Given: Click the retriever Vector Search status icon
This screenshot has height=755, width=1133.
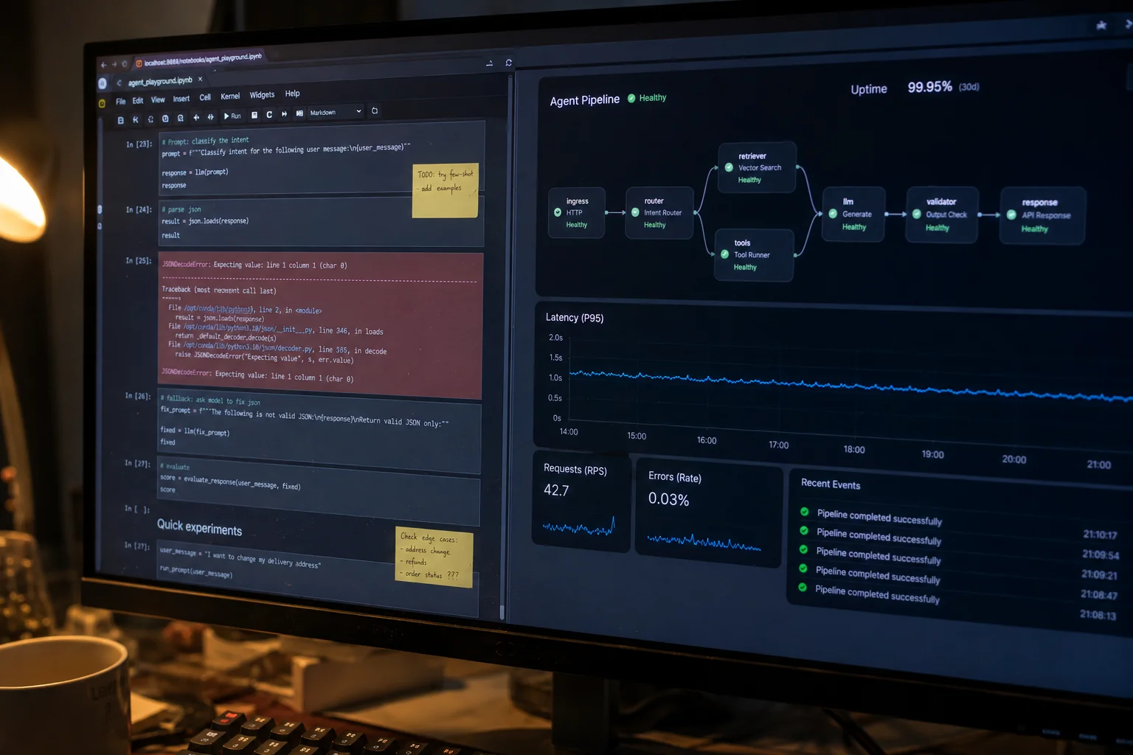Looking at the screenshot, I should pyautogui.click(x=729, y=167).
